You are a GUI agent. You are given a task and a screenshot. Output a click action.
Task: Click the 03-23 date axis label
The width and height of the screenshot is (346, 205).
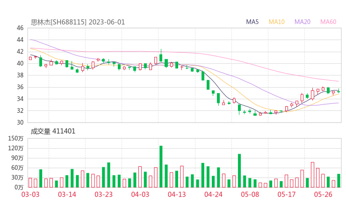(103, 194)
